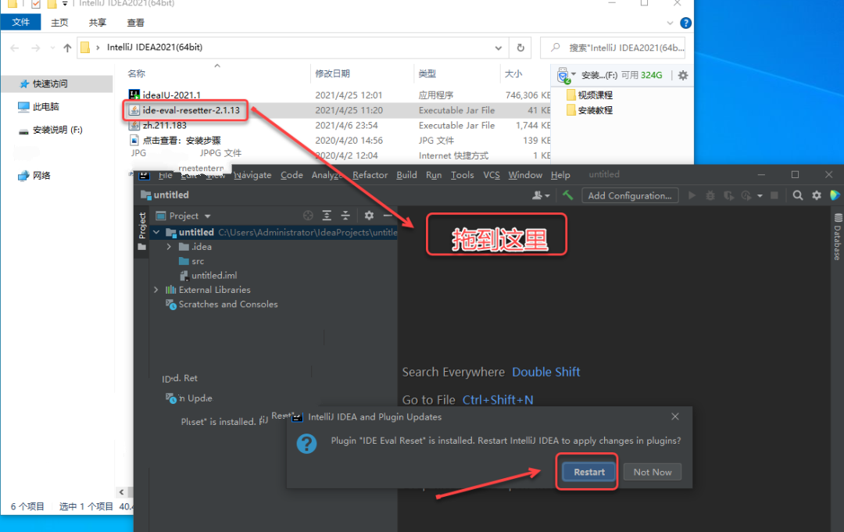The image size is (844, 532).
Task: Click the Explorer search box
Action: click(613, 48)
